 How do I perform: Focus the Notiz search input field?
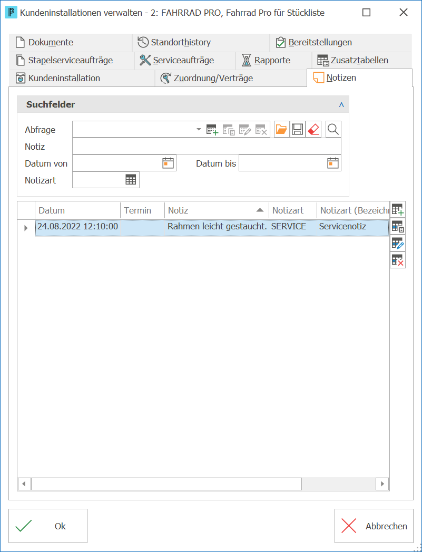tap(207, 146)
